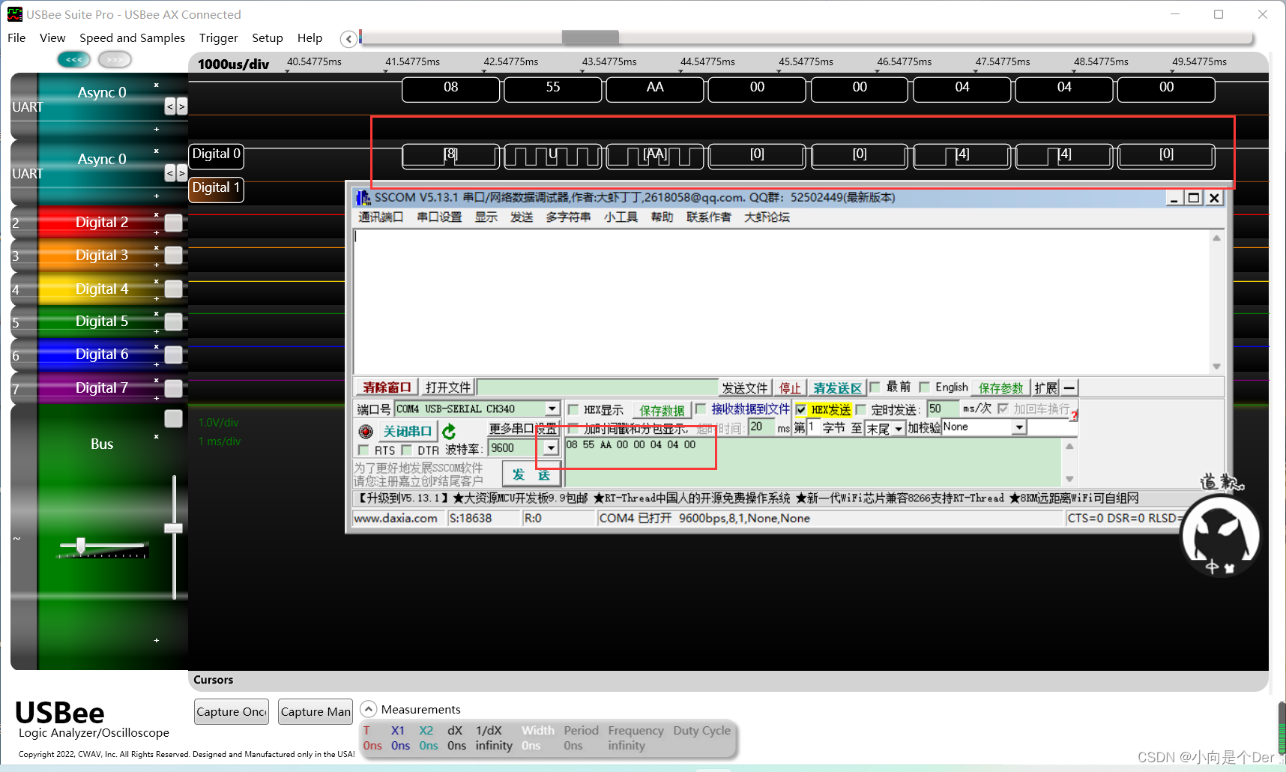1286x772 pixels.
Task: Check the 接收数据到文件 checkbox
Action: [701, 409]
